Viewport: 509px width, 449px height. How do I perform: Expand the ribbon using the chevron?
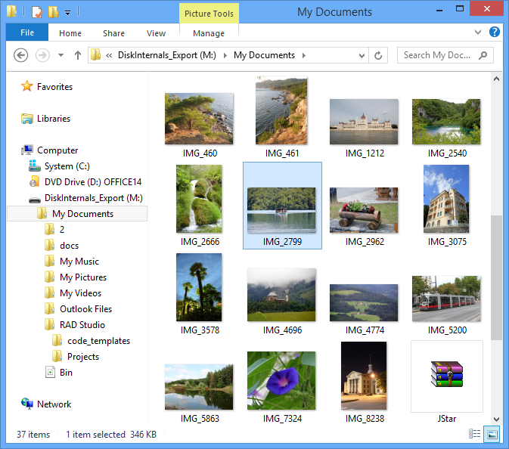pos(478,33)
